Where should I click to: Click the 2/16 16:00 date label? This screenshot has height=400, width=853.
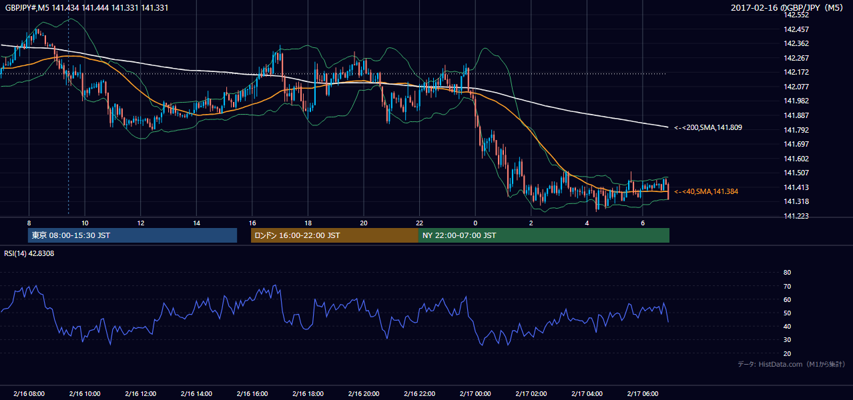[252, 394]
